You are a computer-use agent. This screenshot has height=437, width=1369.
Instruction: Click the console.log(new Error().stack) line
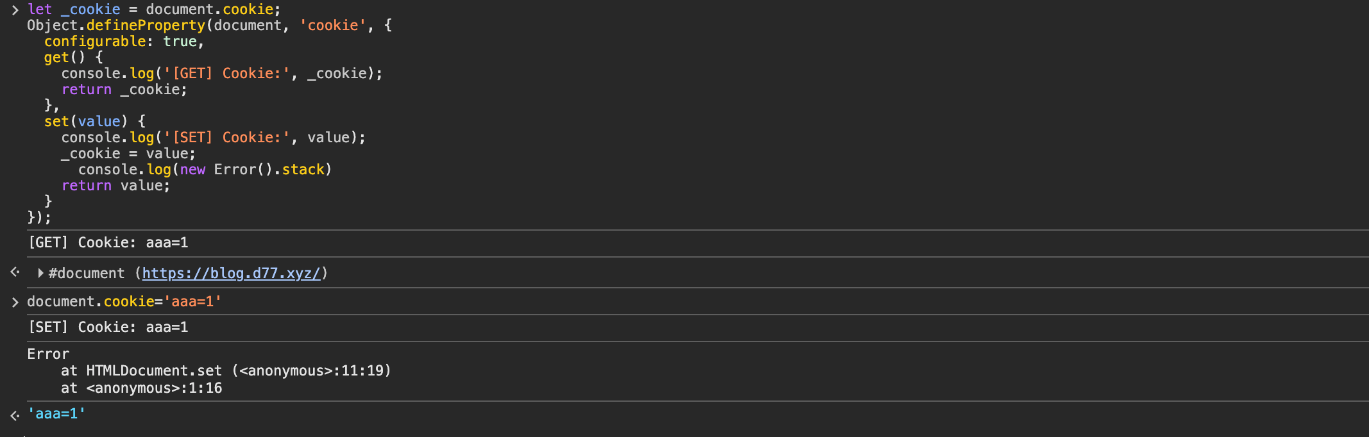pyautogui.click(x=205, y=170)
